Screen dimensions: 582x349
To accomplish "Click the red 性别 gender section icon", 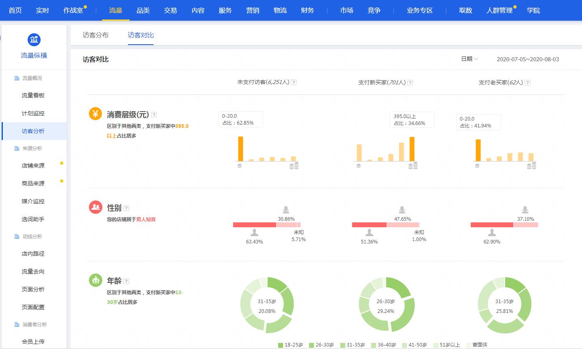I will [x=95, y=207].
